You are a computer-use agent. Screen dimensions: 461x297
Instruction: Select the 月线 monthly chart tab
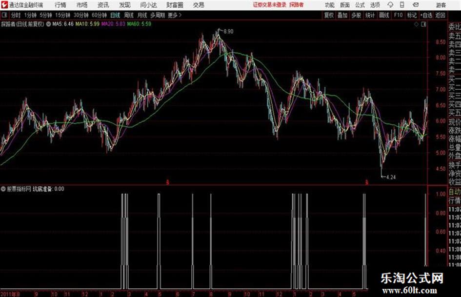pos(142,15)
